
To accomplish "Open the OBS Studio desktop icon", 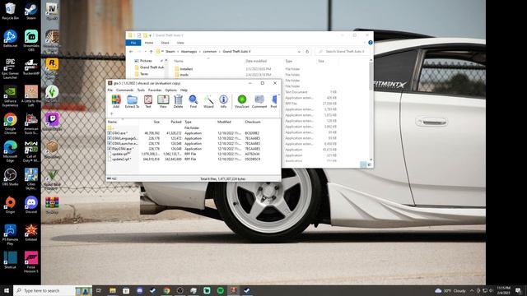I will (x=10, y=178).
